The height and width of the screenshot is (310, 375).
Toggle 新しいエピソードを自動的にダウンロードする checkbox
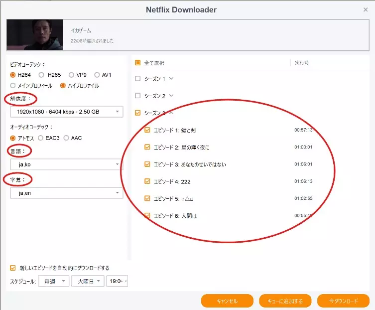[x=12, y=268]
